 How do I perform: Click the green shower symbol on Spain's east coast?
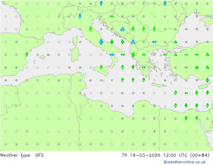[27, 55]
